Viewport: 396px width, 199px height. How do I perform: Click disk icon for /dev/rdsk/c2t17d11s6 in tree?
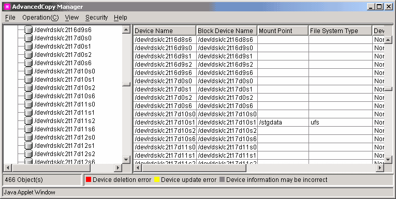click(x=28, y=129)
